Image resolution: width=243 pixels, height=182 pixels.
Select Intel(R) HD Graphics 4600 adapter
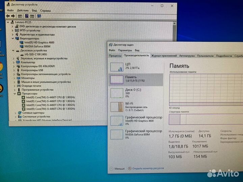[39, 42]
